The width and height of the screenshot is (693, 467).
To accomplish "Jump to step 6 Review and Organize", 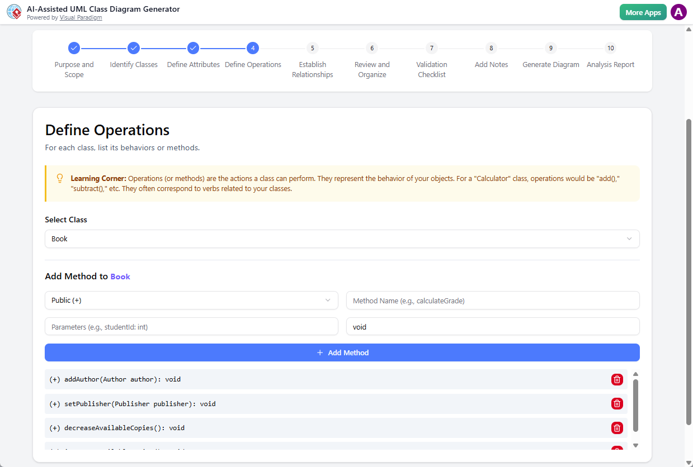I will point(372,48).
